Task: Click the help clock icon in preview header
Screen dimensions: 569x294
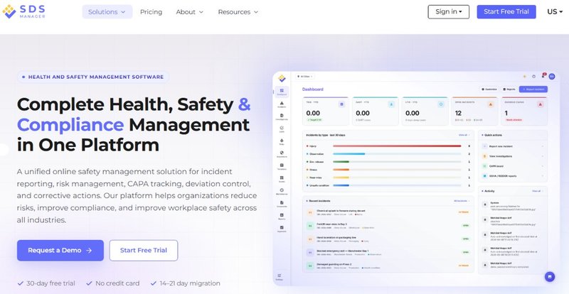Action: 534,76
